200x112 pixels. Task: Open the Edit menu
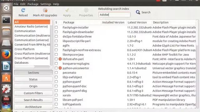(x=23, y=4)
